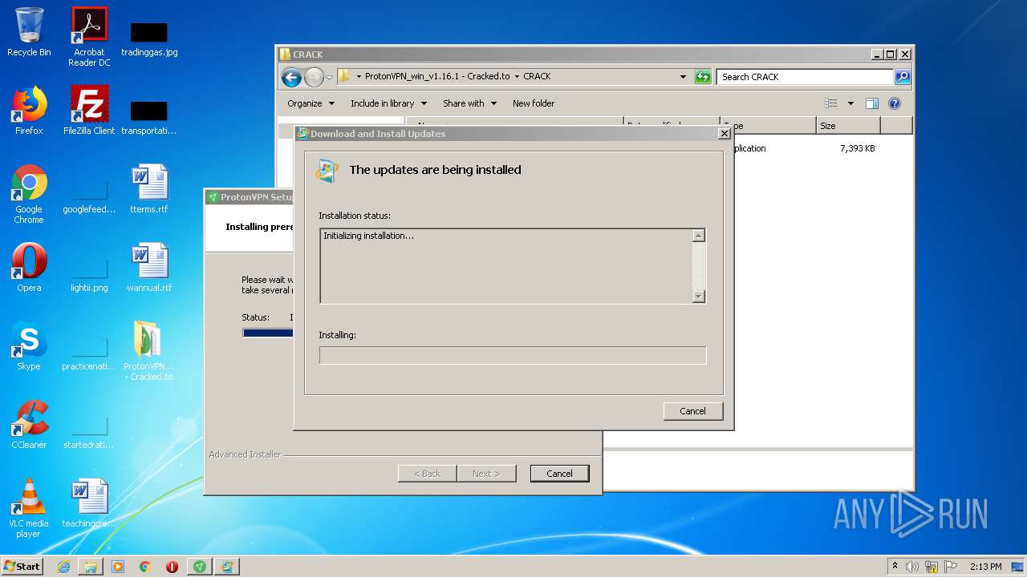Open FileZilla Client desktop shortcut
The height and width of the screenshot is (577, 1027).
(89, 111)
